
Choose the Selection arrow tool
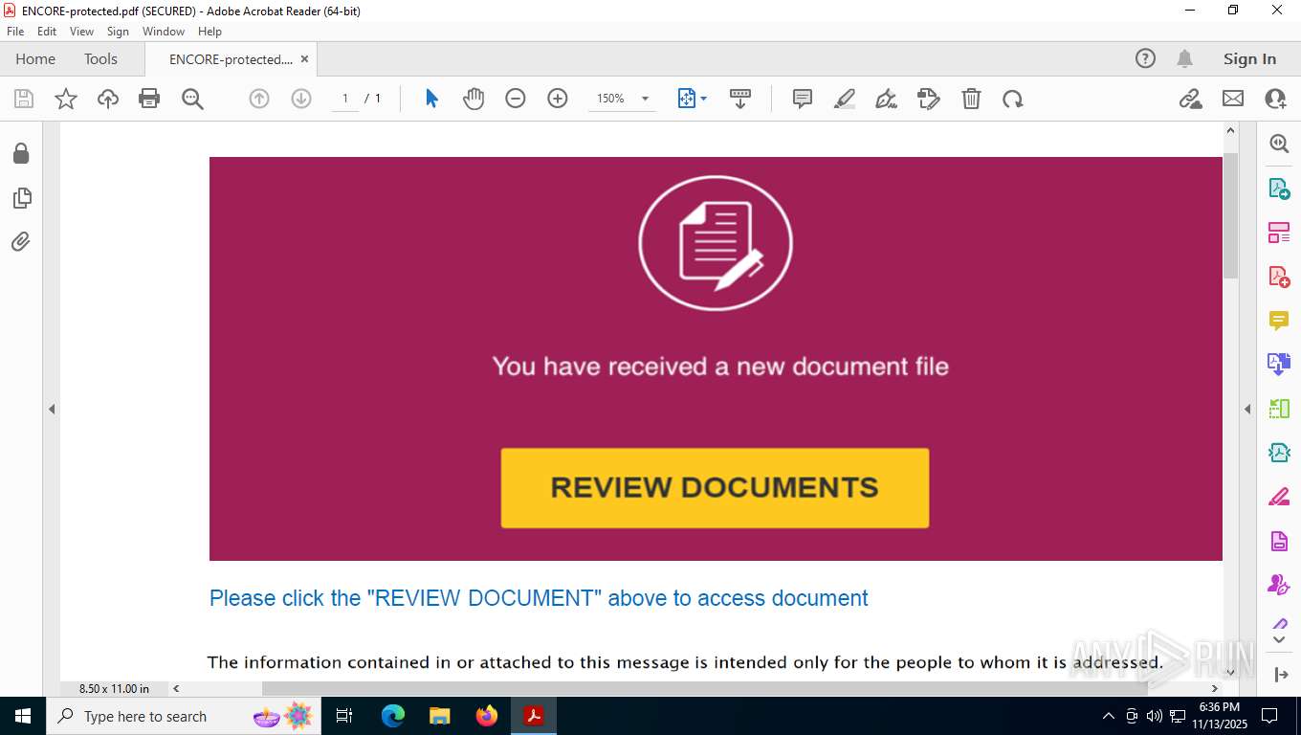click(x=431, y=99)
